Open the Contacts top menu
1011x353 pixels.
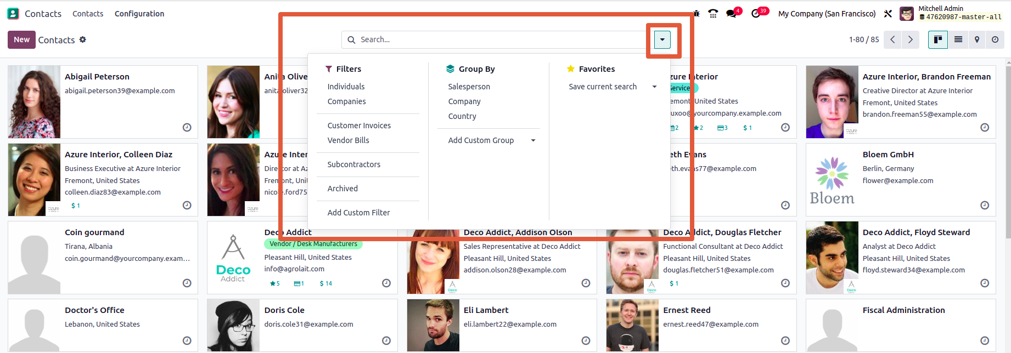[88, 14]
